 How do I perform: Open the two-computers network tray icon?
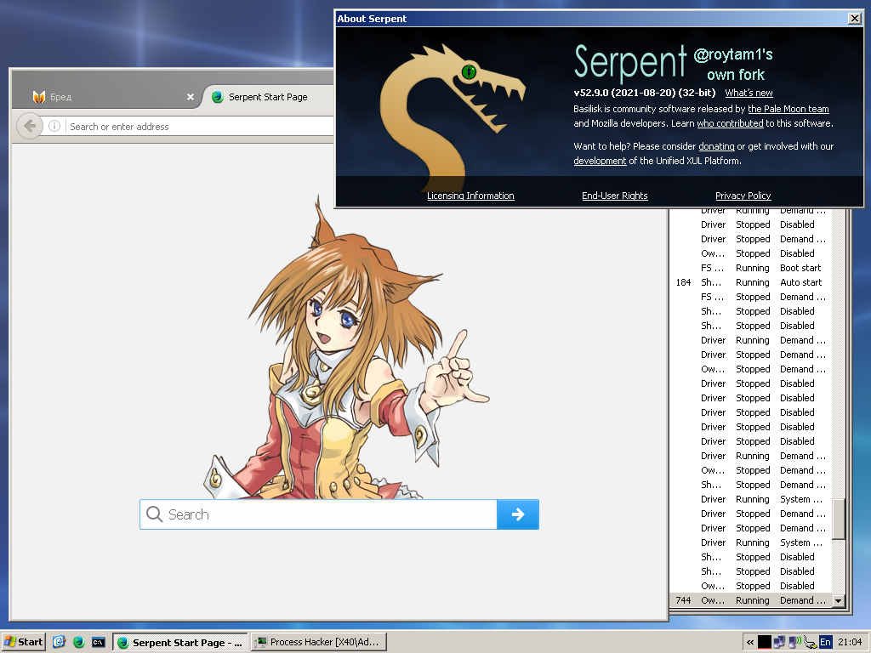tap(779, 642)
